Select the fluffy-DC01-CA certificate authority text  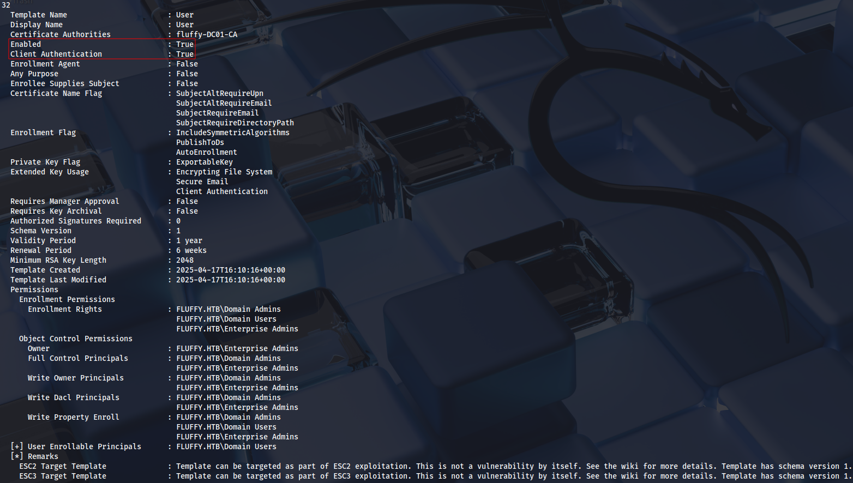tap(206, 34)
